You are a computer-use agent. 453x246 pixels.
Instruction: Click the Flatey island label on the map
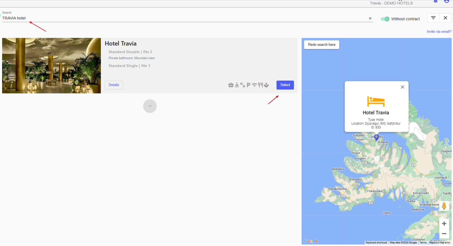coord(386,213)
